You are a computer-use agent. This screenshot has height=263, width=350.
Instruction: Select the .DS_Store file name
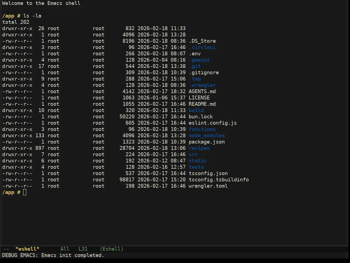click(202, 41)
